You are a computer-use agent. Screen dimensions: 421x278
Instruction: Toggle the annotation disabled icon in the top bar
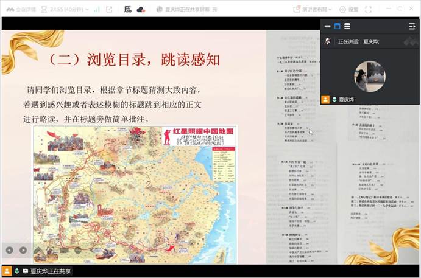click(127, 9)
